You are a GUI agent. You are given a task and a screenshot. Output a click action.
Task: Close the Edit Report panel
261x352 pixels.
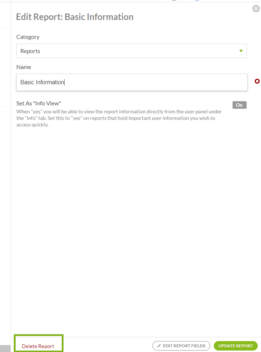[256, 9]
